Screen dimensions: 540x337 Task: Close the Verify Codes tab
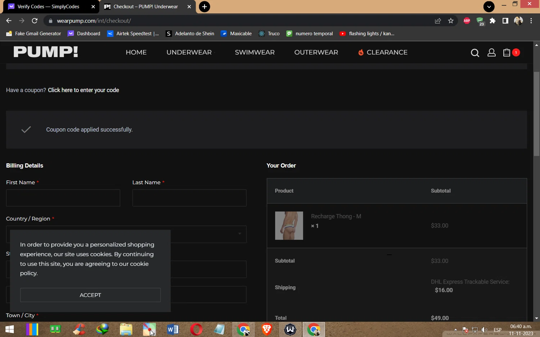tap(93, 6)
